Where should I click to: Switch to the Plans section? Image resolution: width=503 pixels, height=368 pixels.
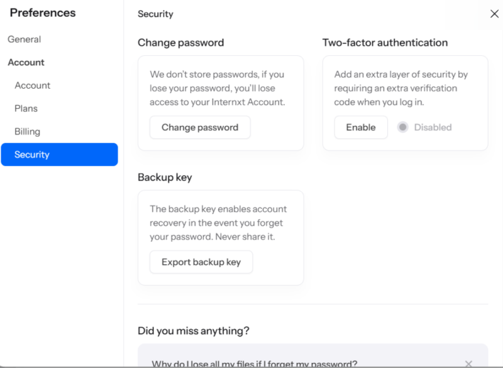(26, 108)
